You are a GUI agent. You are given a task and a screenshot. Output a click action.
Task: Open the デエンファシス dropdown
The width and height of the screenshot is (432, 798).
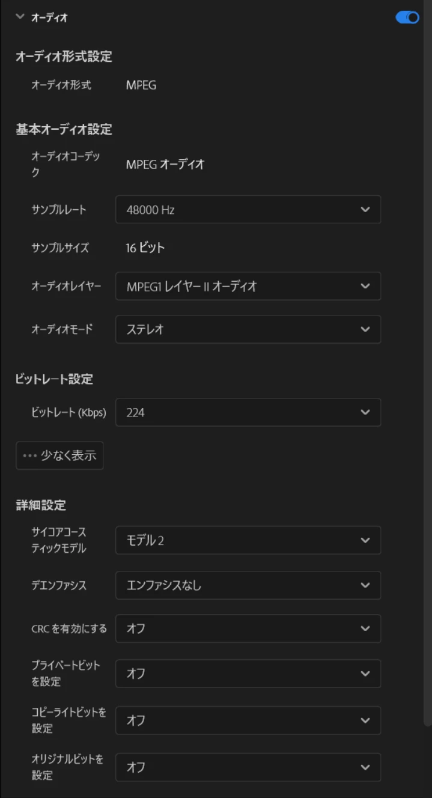point(248,585)
